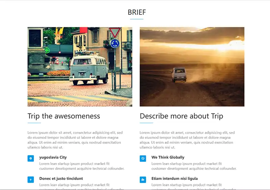Click the camera icon beside Etiam interdum nisi ligula
270x190 pixels.
click(143, 180)
